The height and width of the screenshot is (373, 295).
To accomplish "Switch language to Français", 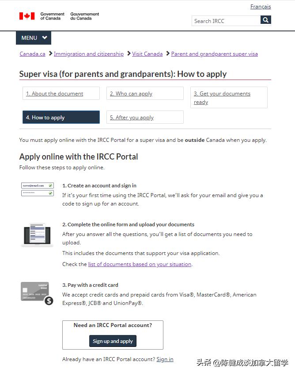I will pyautogui.click(x=261, y=7).
